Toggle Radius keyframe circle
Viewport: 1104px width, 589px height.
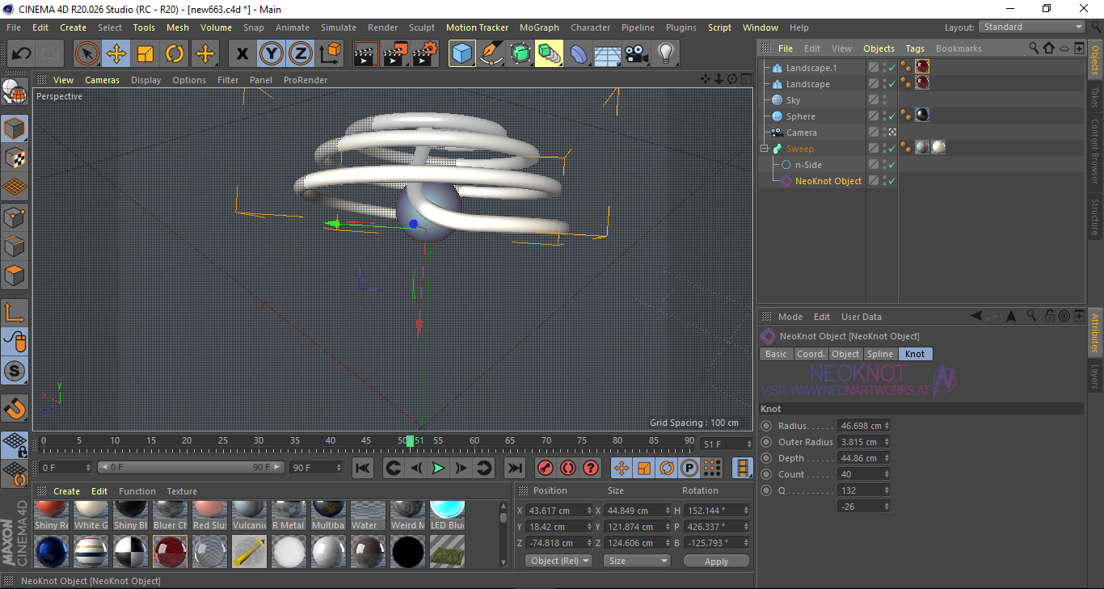pos(766,426)
